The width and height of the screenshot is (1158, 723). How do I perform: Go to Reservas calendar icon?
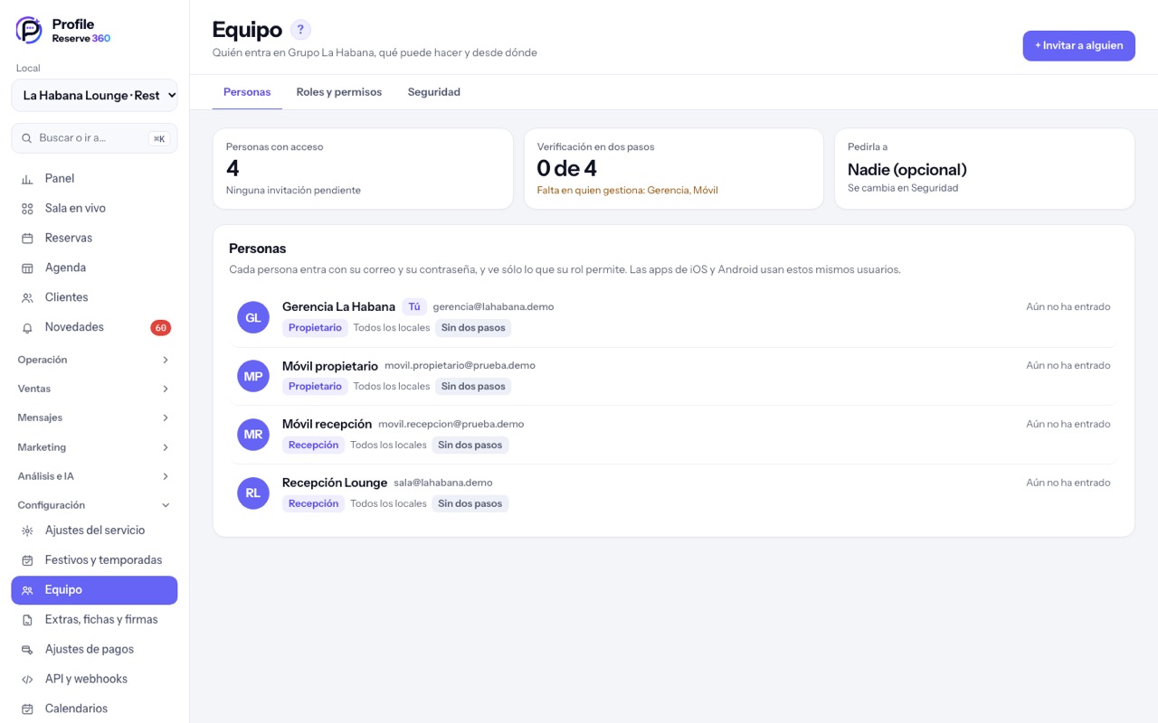(27, 239)
